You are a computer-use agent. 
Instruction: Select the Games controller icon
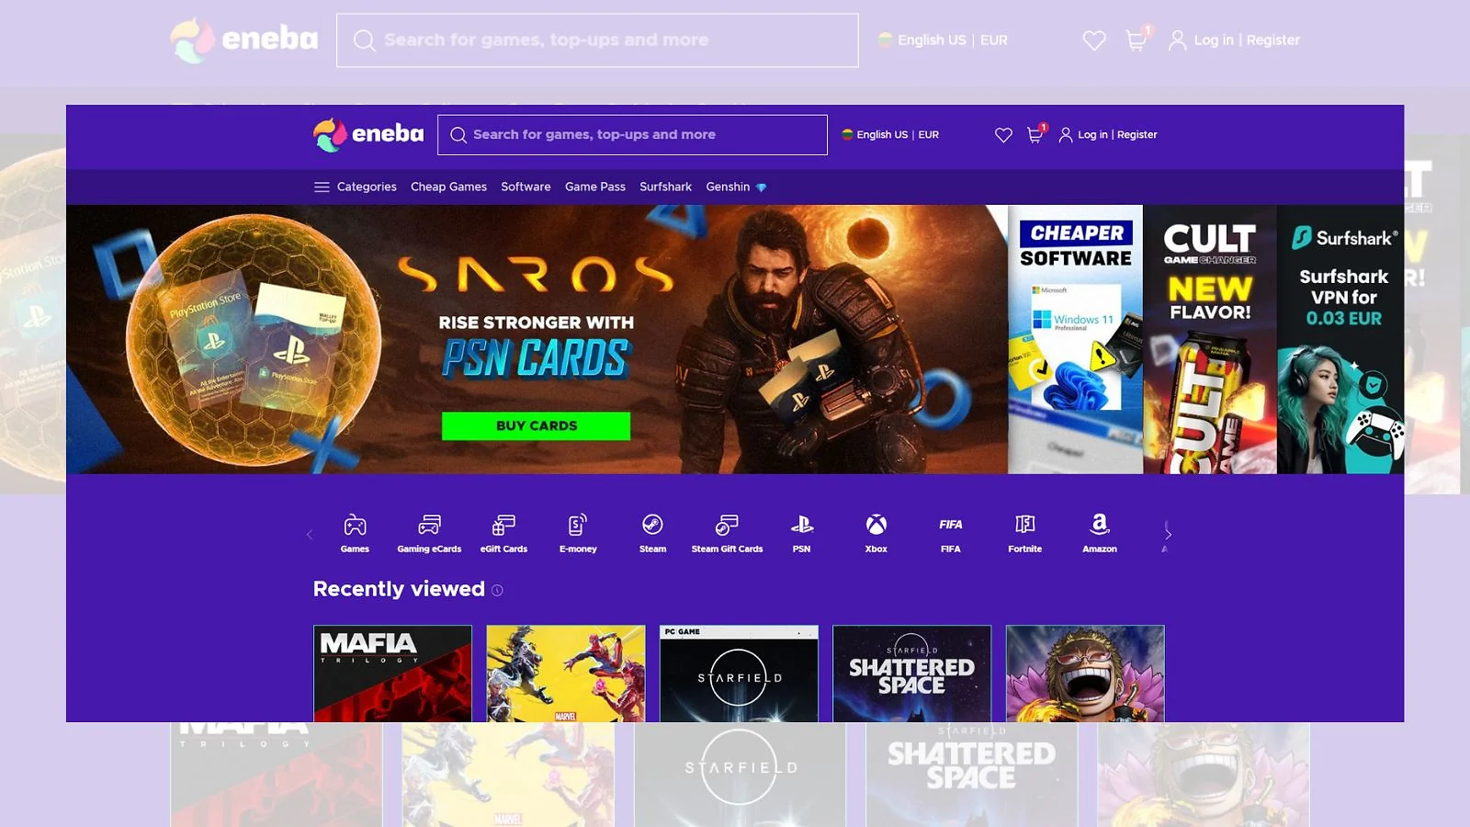(355, 525)
